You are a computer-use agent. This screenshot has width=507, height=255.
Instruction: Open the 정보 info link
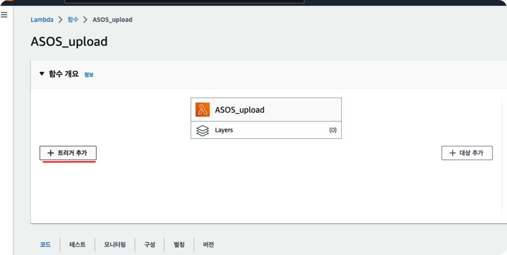(89, 75)
